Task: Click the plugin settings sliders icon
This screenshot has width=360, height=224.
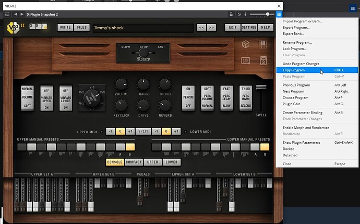Action: coord(7,14)
